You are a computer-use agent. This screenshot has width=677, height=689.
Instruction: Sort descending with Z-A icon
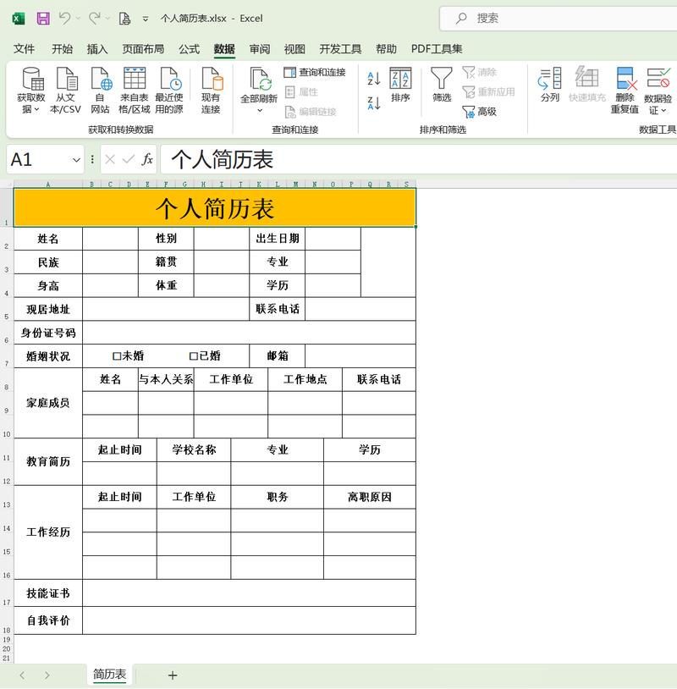(373, 103)
